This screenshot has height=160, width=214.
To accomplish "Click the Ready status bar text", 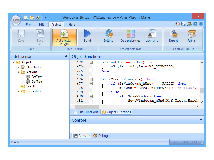I will (15, 142).
